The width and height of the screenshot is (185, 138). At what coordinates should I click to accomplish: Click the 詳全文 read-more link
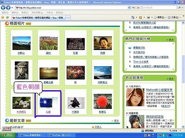click(x=166, y=106)
